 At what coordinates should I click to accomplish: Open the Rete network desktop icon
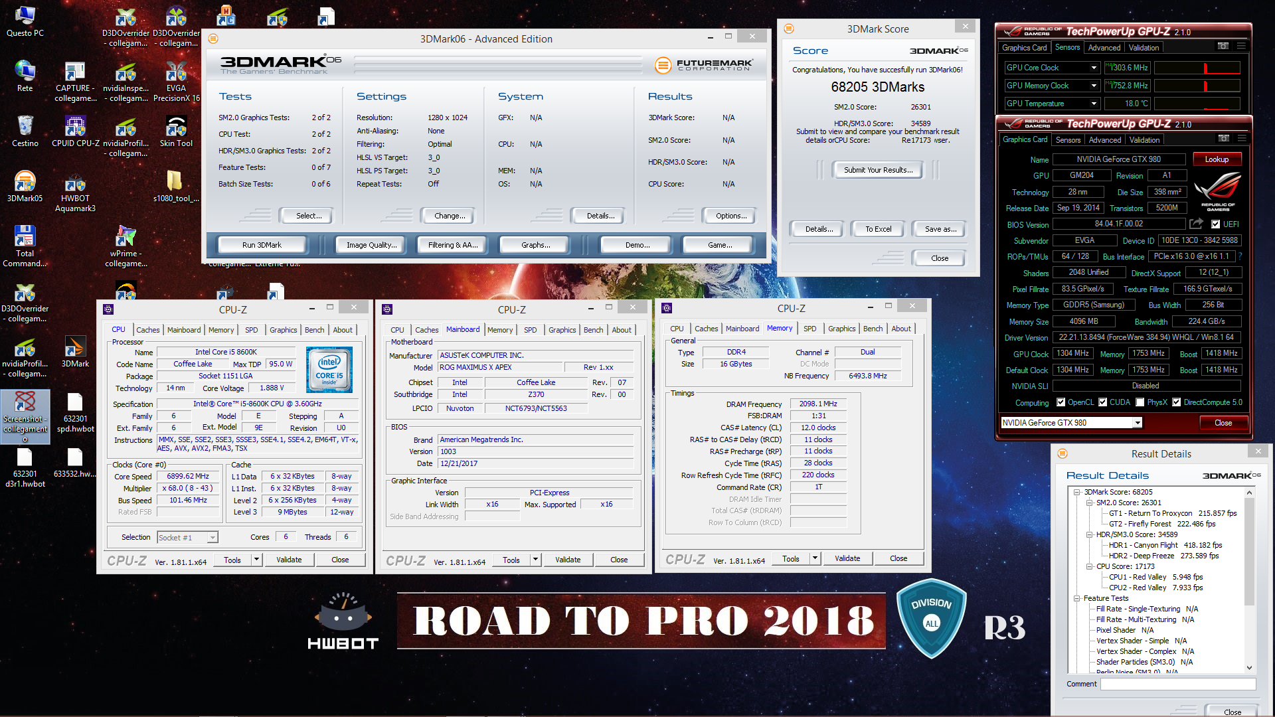click(25, 76)
